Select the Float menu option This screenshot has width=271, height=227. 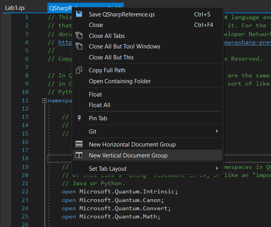pyautogui.click(x=95, y=95)
